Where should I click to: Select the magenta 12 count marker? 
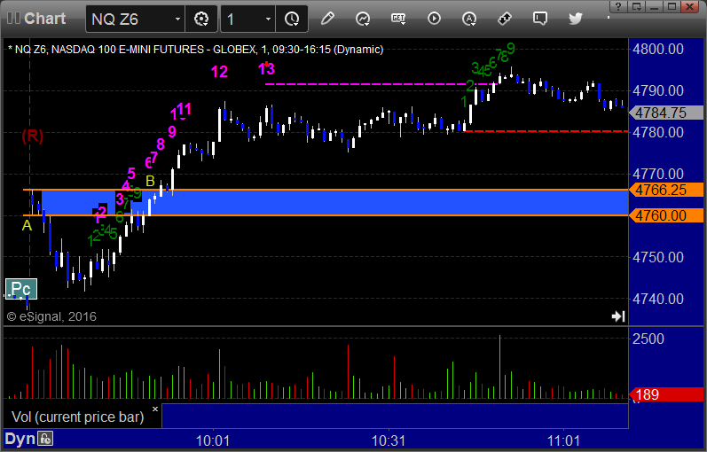(x=220, y=72)
